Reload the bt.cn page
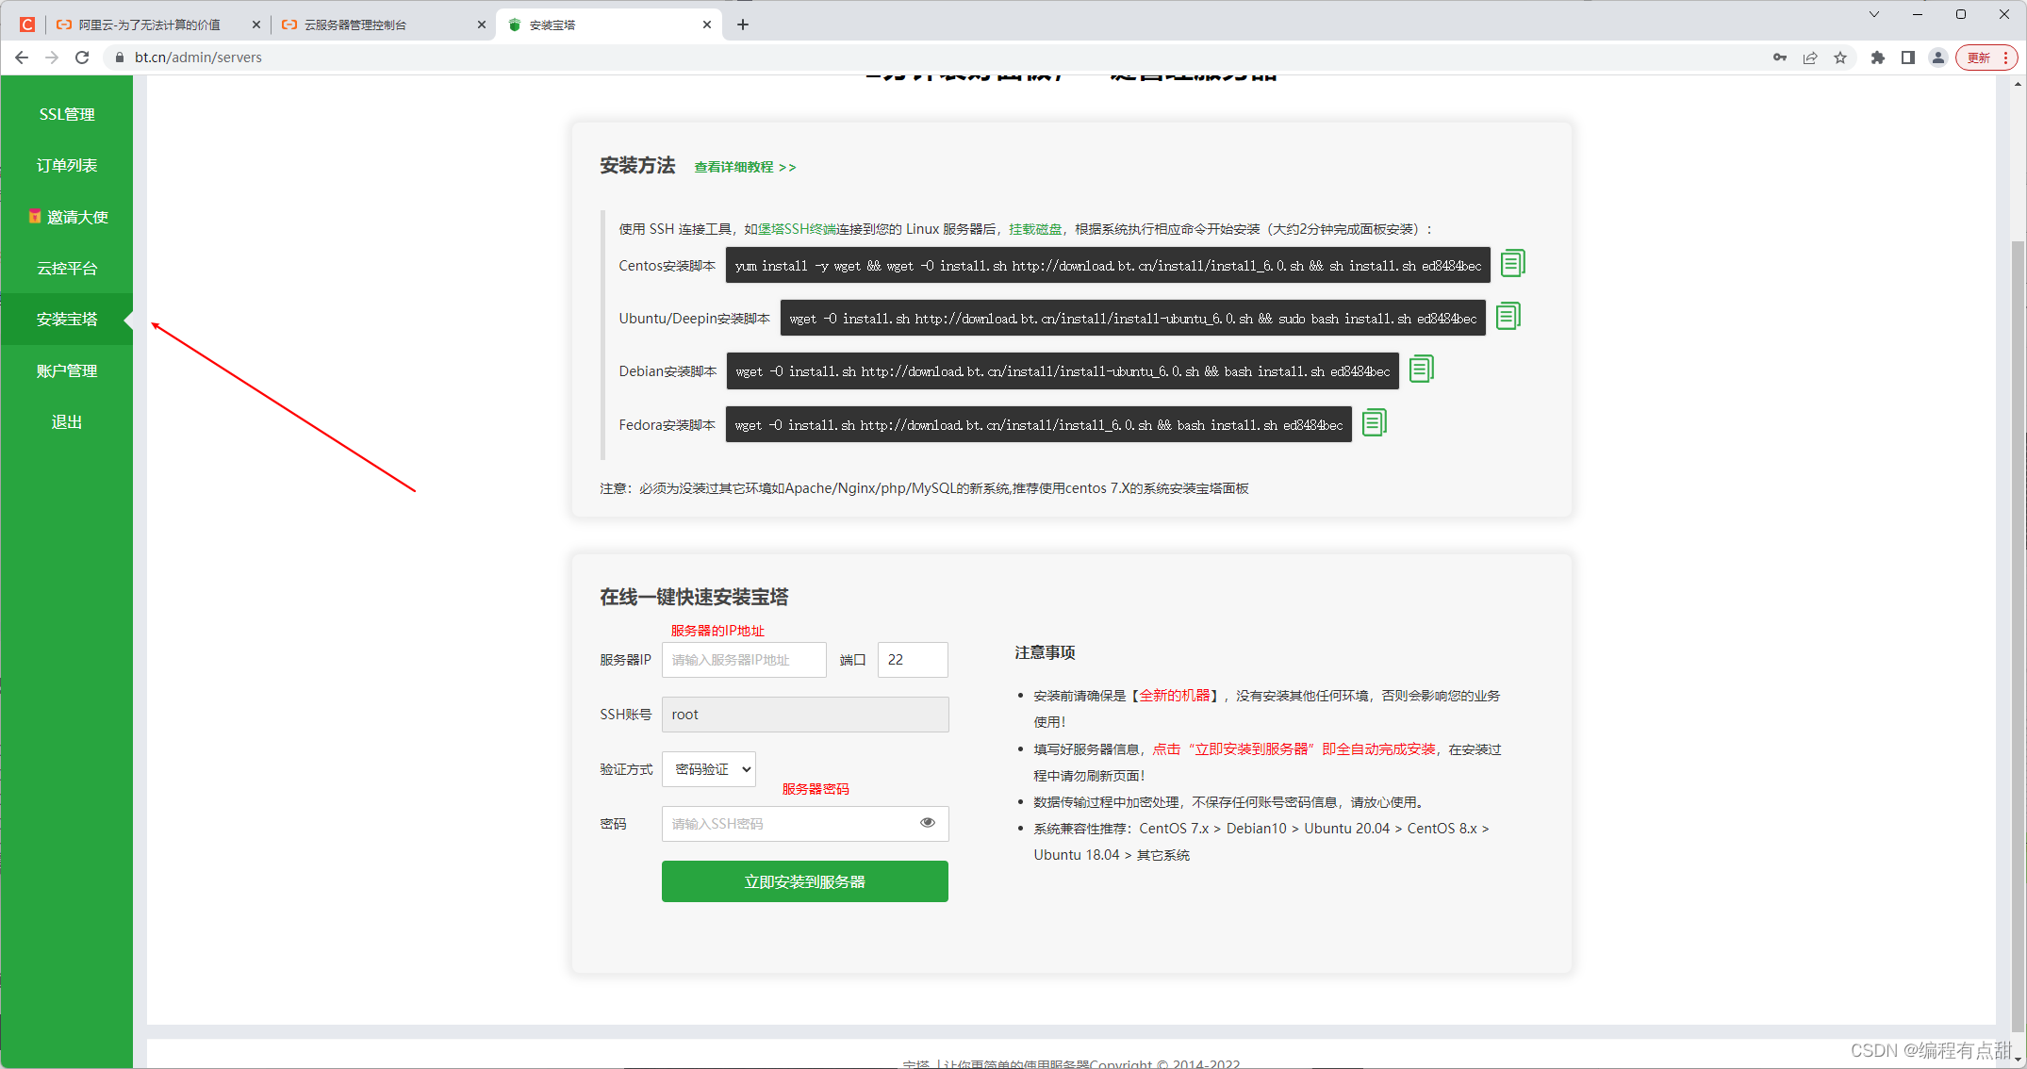 click(x=82, y=58)
